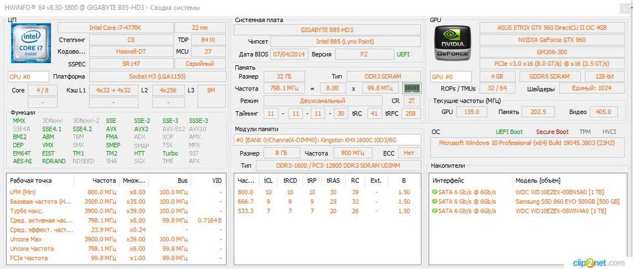The height and width of the screenshot is (269, 633).
Task: Click green check icon in WDC WD10EZEX-08WN4A0 row
Action: 434,211
